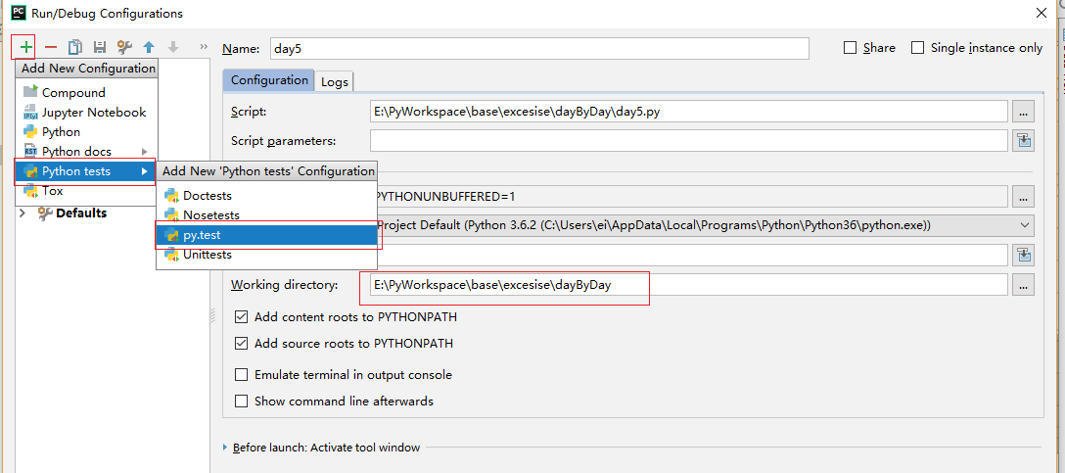Click the Name field containing day5
This screenshot has height=473, width=1065.
click(539, 48)
